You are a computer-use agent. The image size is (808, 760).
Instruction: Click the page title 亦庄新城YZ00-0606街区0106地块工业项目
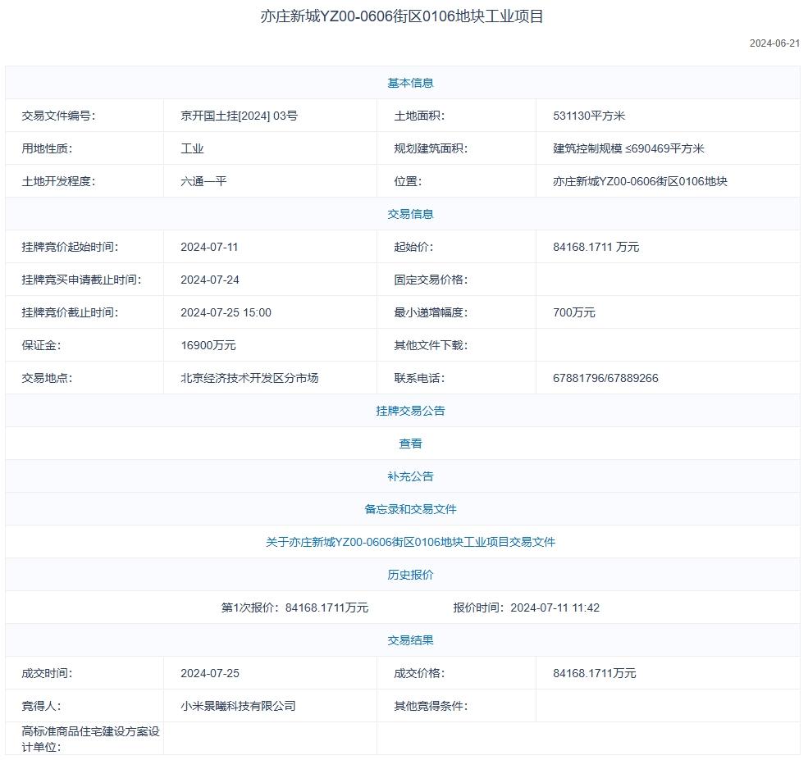[x=402, y=16]
